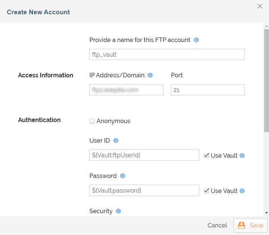Click the FTP account name field
The image size is (269, 235).
(167, 54)
